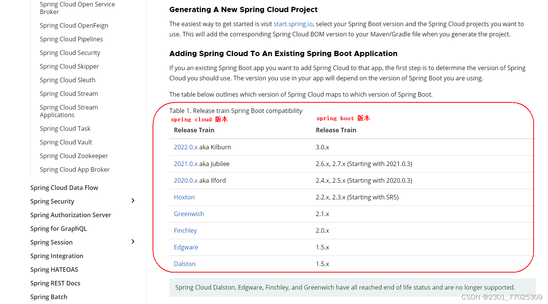This screenshot has height=304, width=548.
Task: Click 'Generating A New Spring Cloud Project' heading
Action: 243,9
